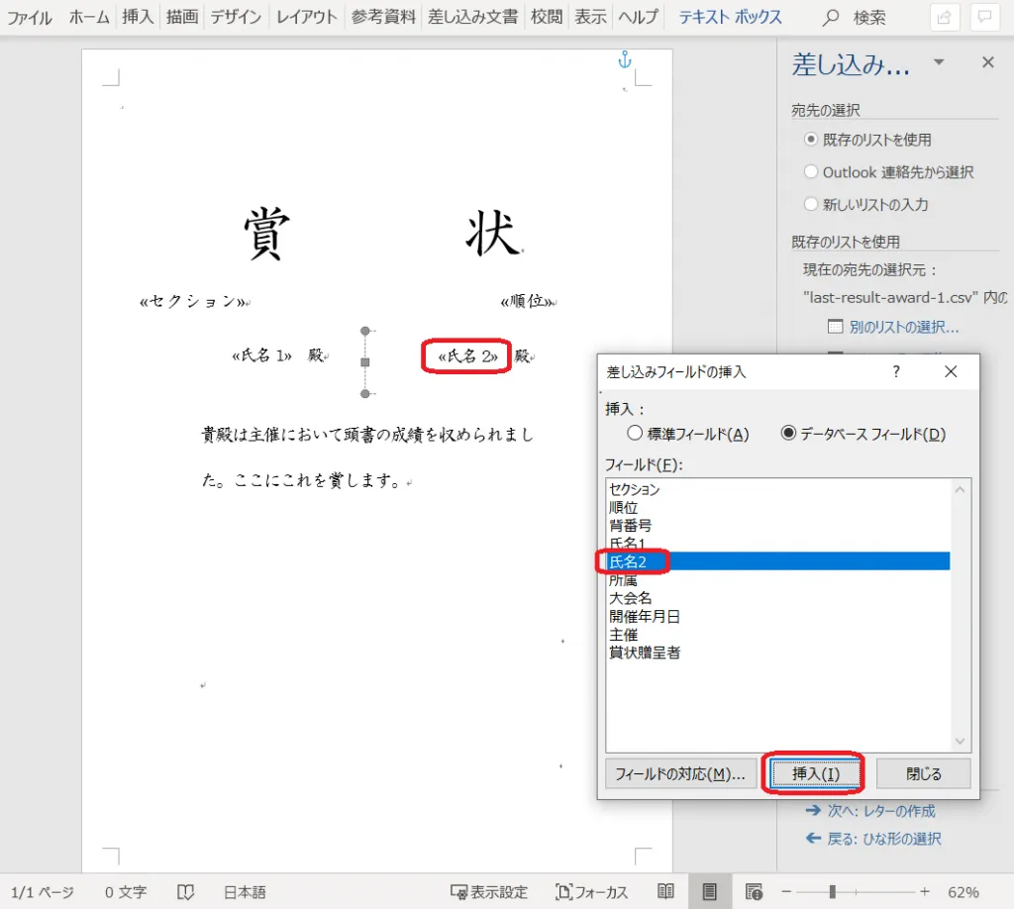Screen dimensions: 1014x909
Task: Click the Focus mode icon
Action: (564, 892)
